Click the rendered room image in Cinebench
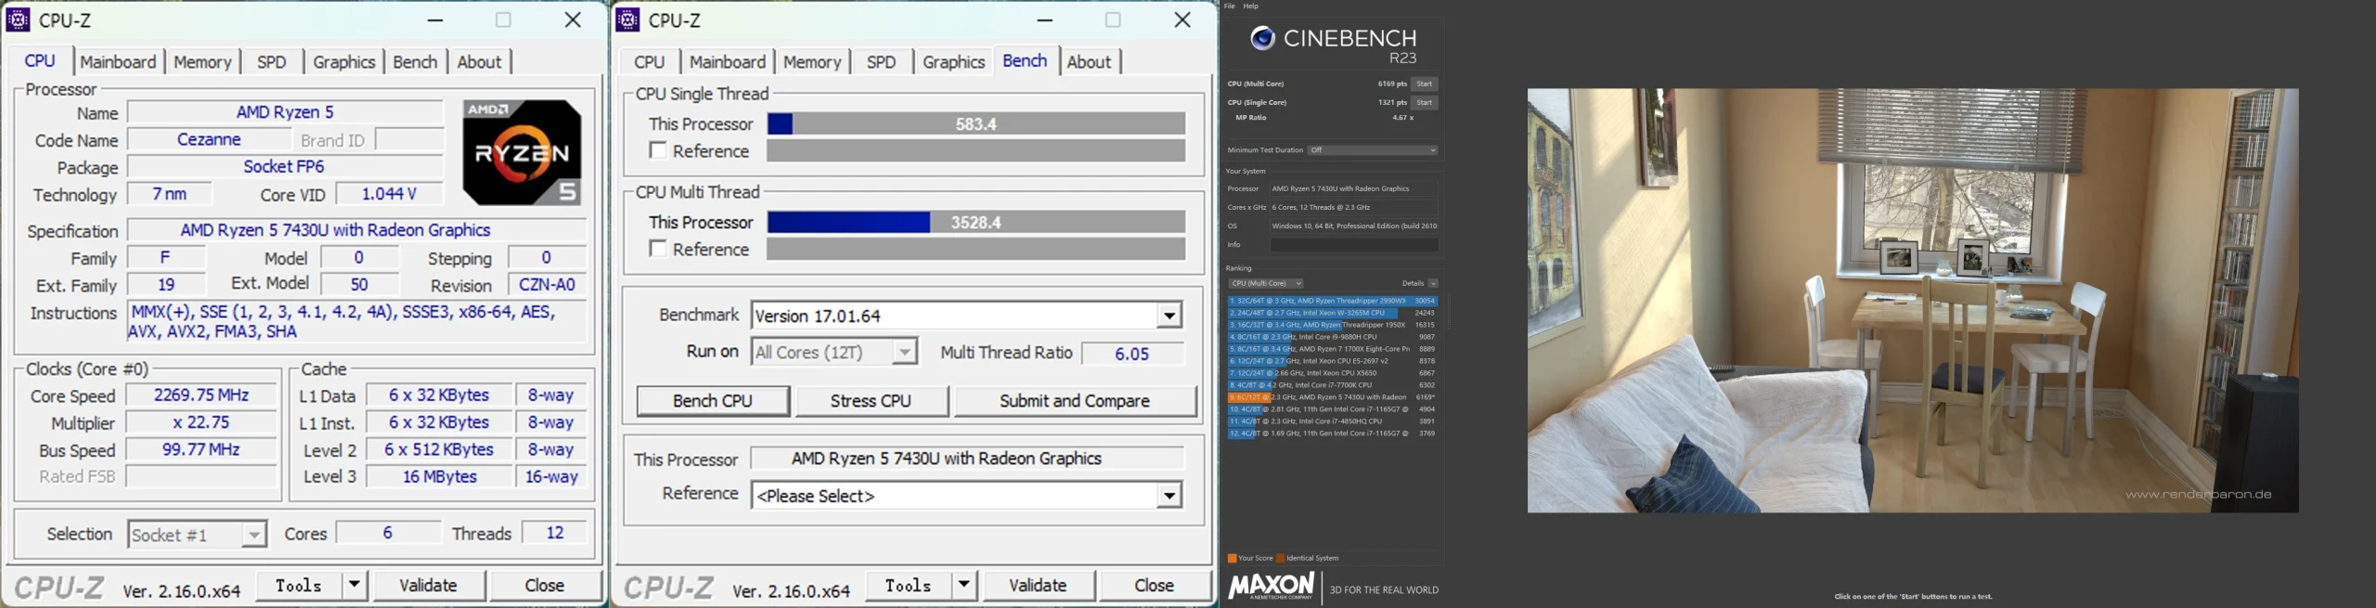Image resolution: width=2376 pixels, height=608 pixels. pyautogui.click(x=1913, y=300)
